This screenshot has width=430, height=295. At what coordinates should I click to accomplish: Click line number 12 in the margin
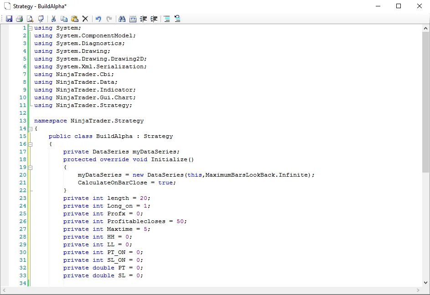point(23,113)
